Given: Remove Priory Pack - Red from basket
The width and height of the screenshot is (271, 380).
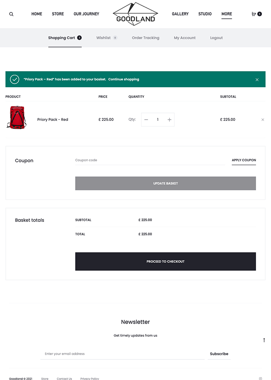Looking at the screenshot, I should (x=263, y=120).
